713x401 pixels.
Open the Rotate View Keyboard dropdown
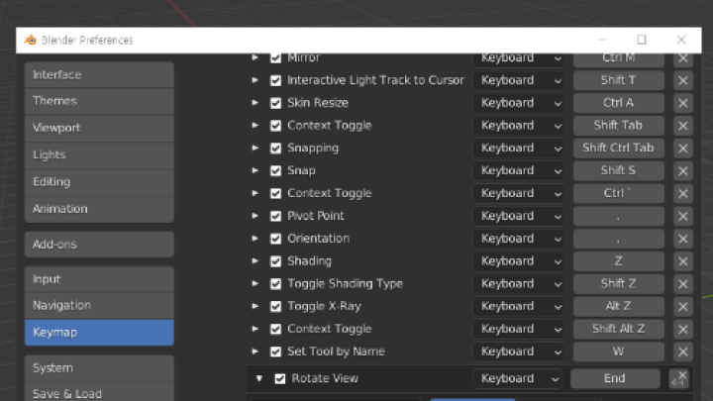[x=518, y=378]
